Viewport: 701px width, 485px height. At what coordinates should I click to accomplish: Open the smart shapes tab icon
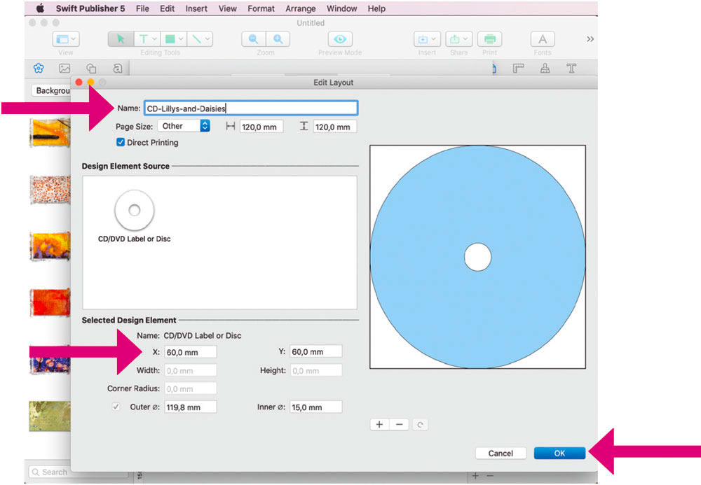point(91,69)
